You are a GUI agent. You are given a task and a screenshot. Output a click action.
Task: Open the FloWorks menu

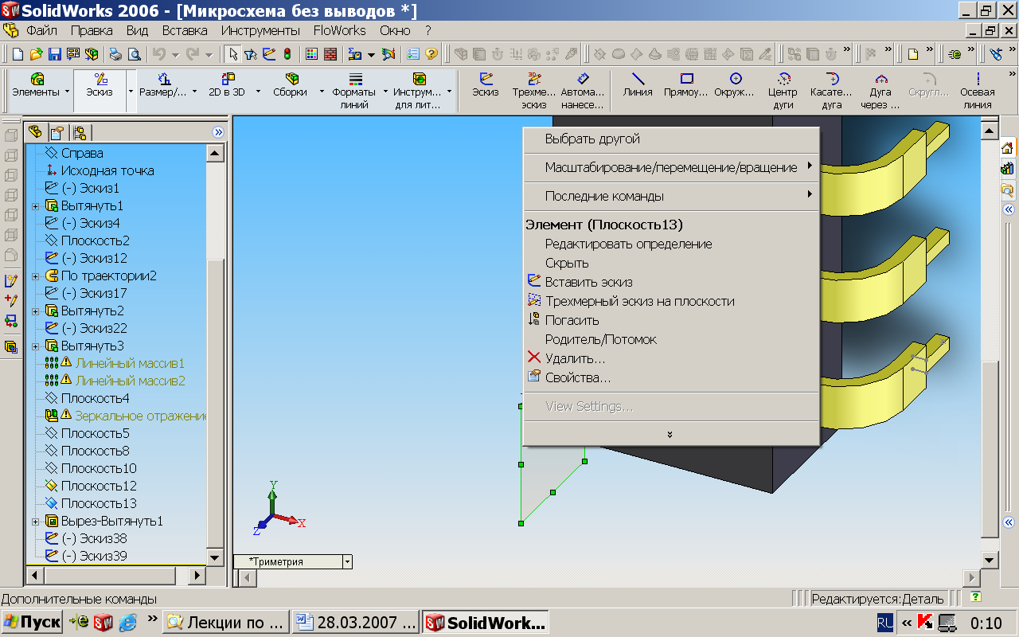[x=340, y=30]
